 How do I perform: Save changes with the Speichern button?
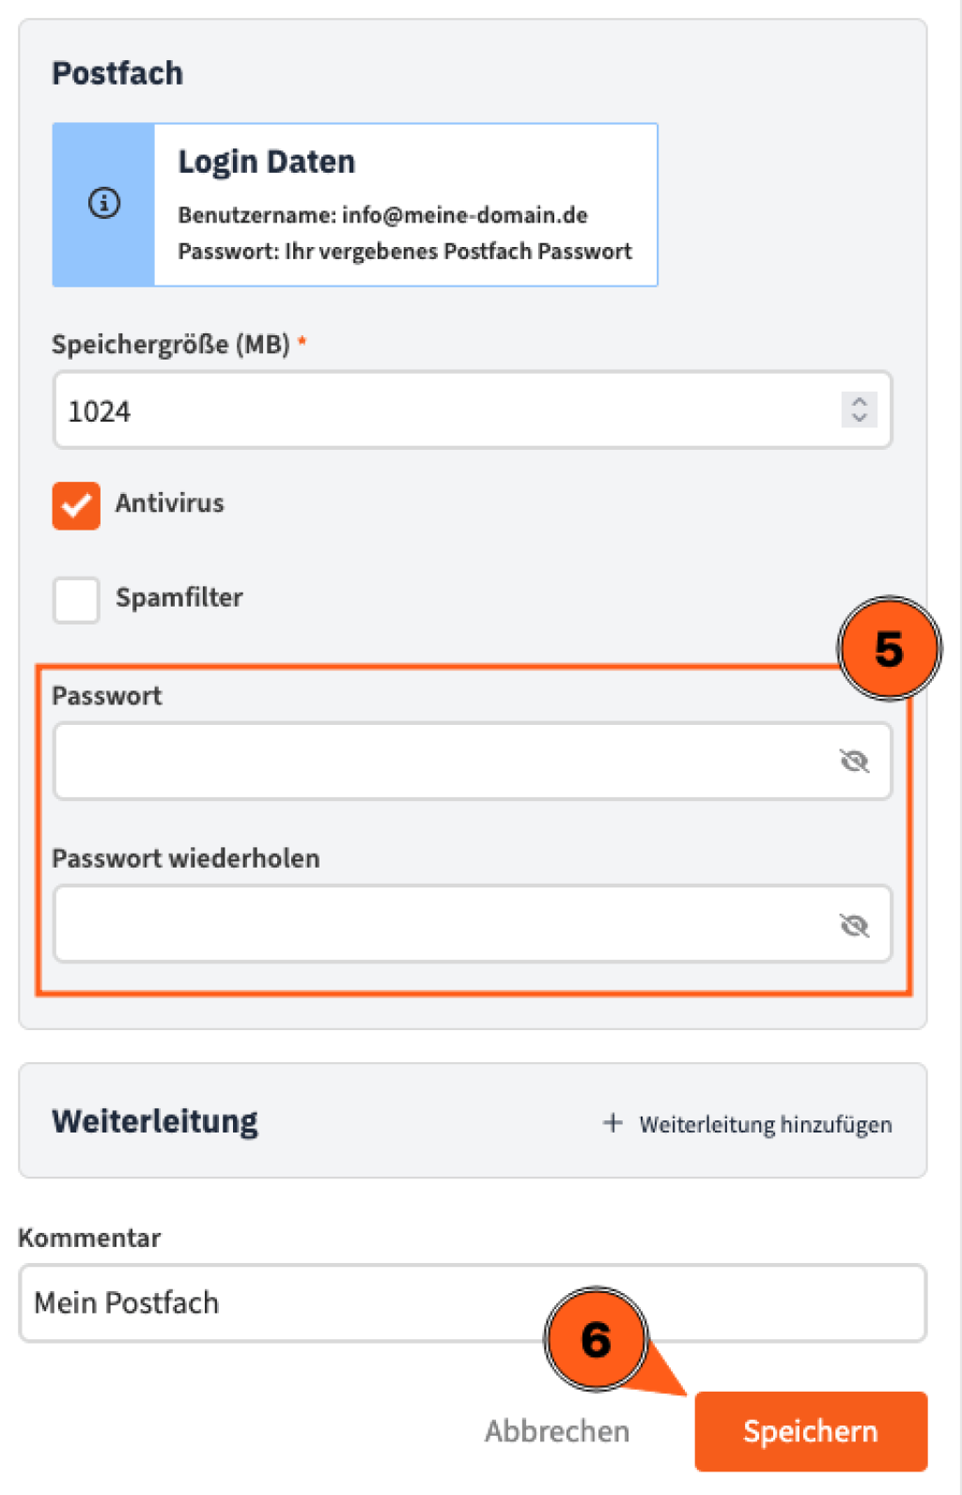tap(810, 1430)
